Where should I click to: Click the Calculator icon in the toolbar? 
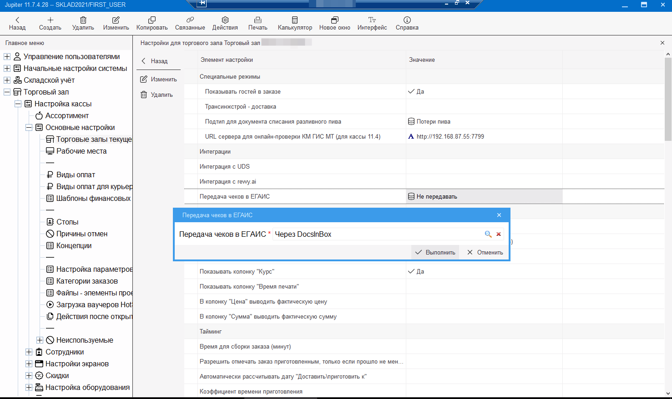click(x=295, y=20)
